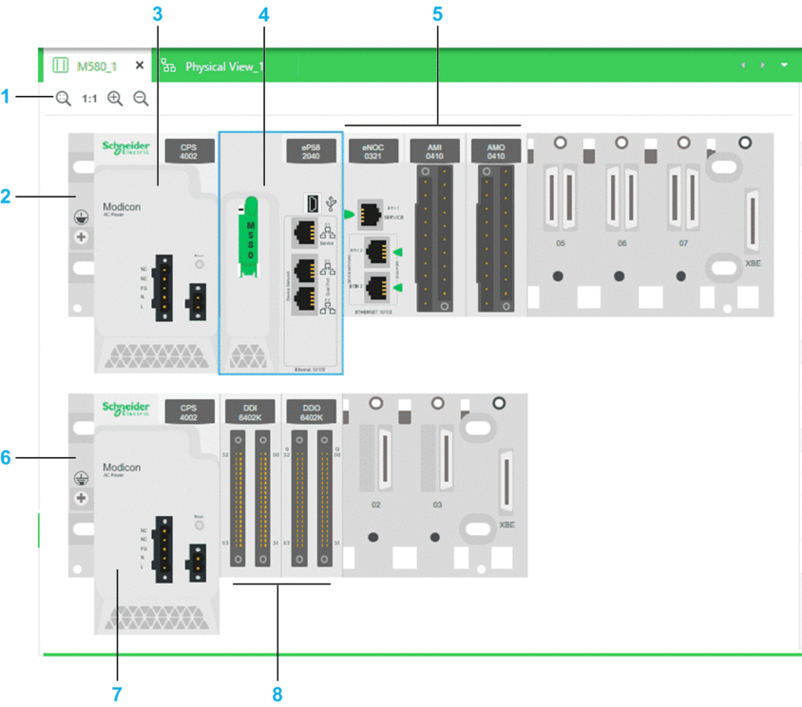Click empty slot 06 on the upper rack

(622, 198)
